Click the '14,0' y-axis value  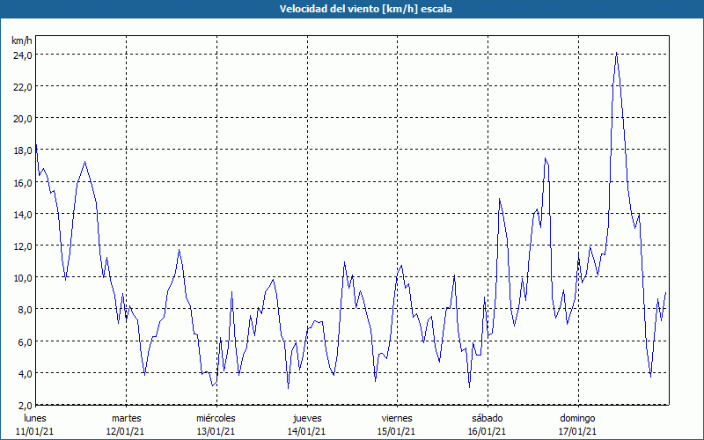pos(23,215)
